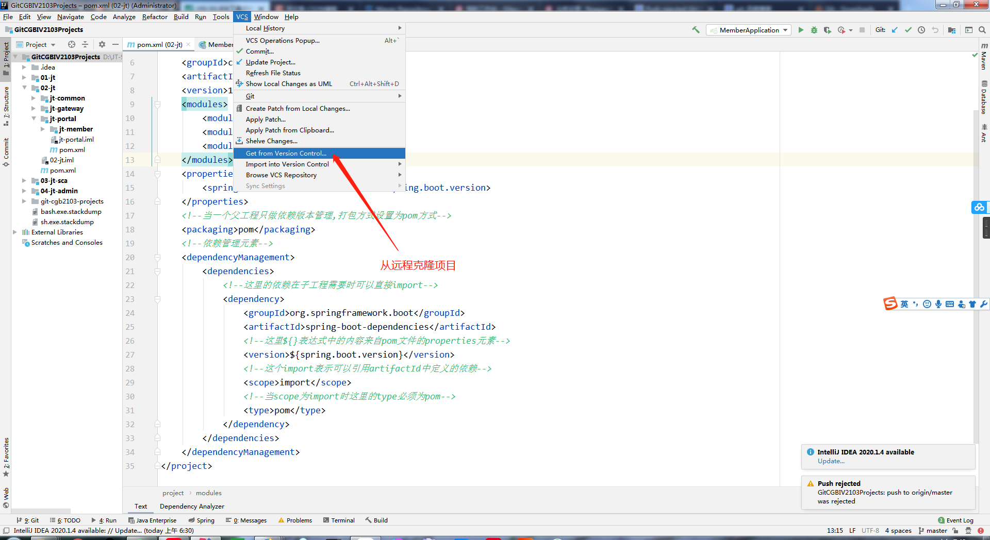990x540 pixels.
Task: Collapse the 02-jt module
Action: pyautogui.click(x=24, y=88)
